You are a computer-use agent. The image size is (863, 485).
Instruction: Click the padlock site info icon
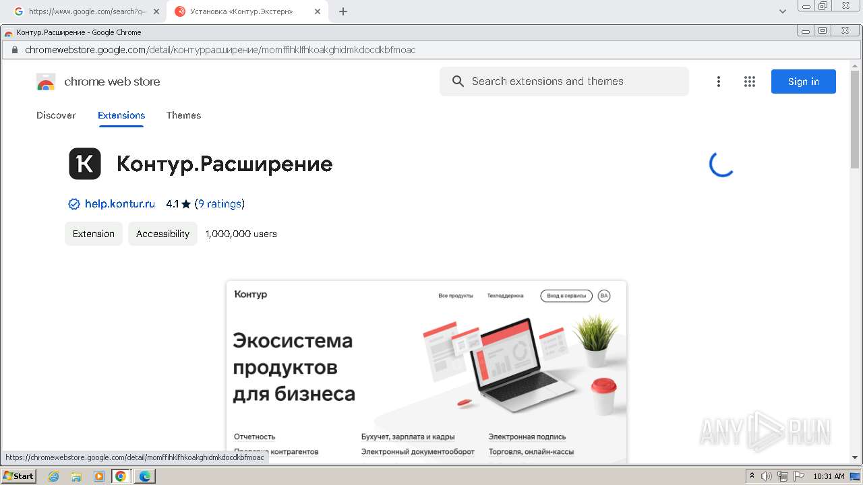pos(14,50)
